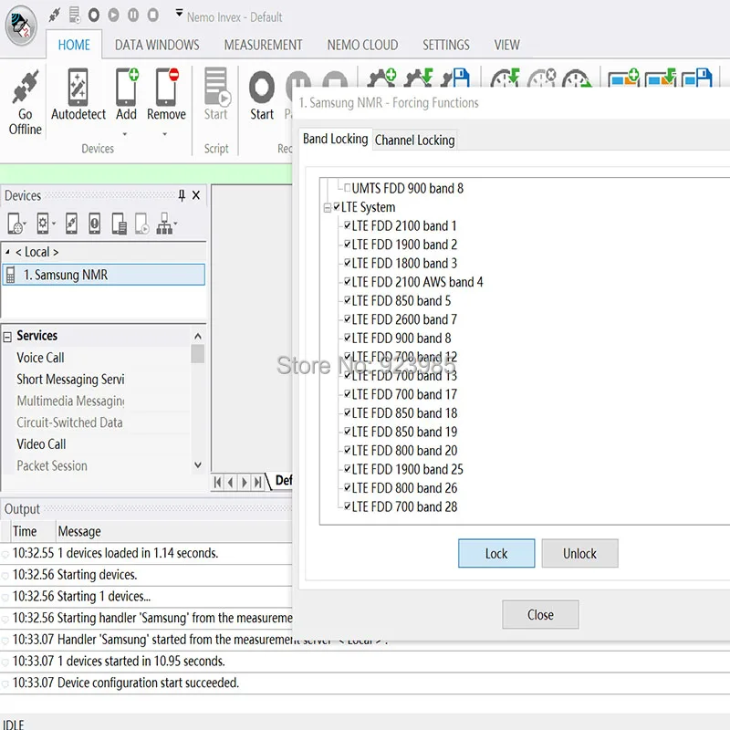
Task: Click the Go Offline plug icon
Action: point(26,87)
